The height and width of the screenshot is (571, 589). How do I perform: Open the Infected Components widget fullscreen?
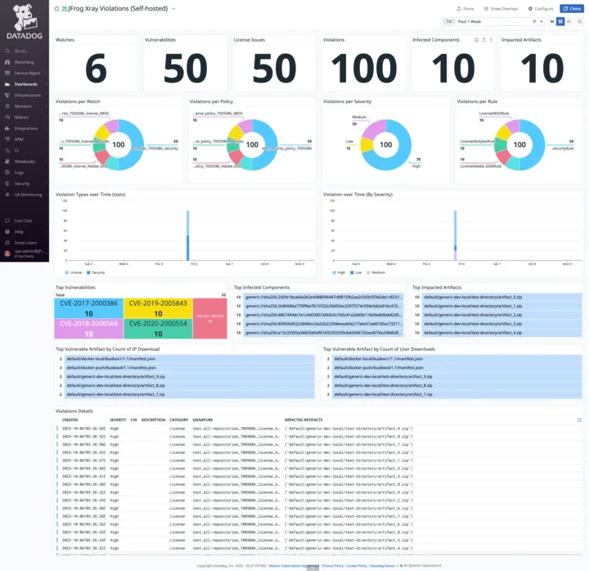pyautogui.click(x=476, y=40)
